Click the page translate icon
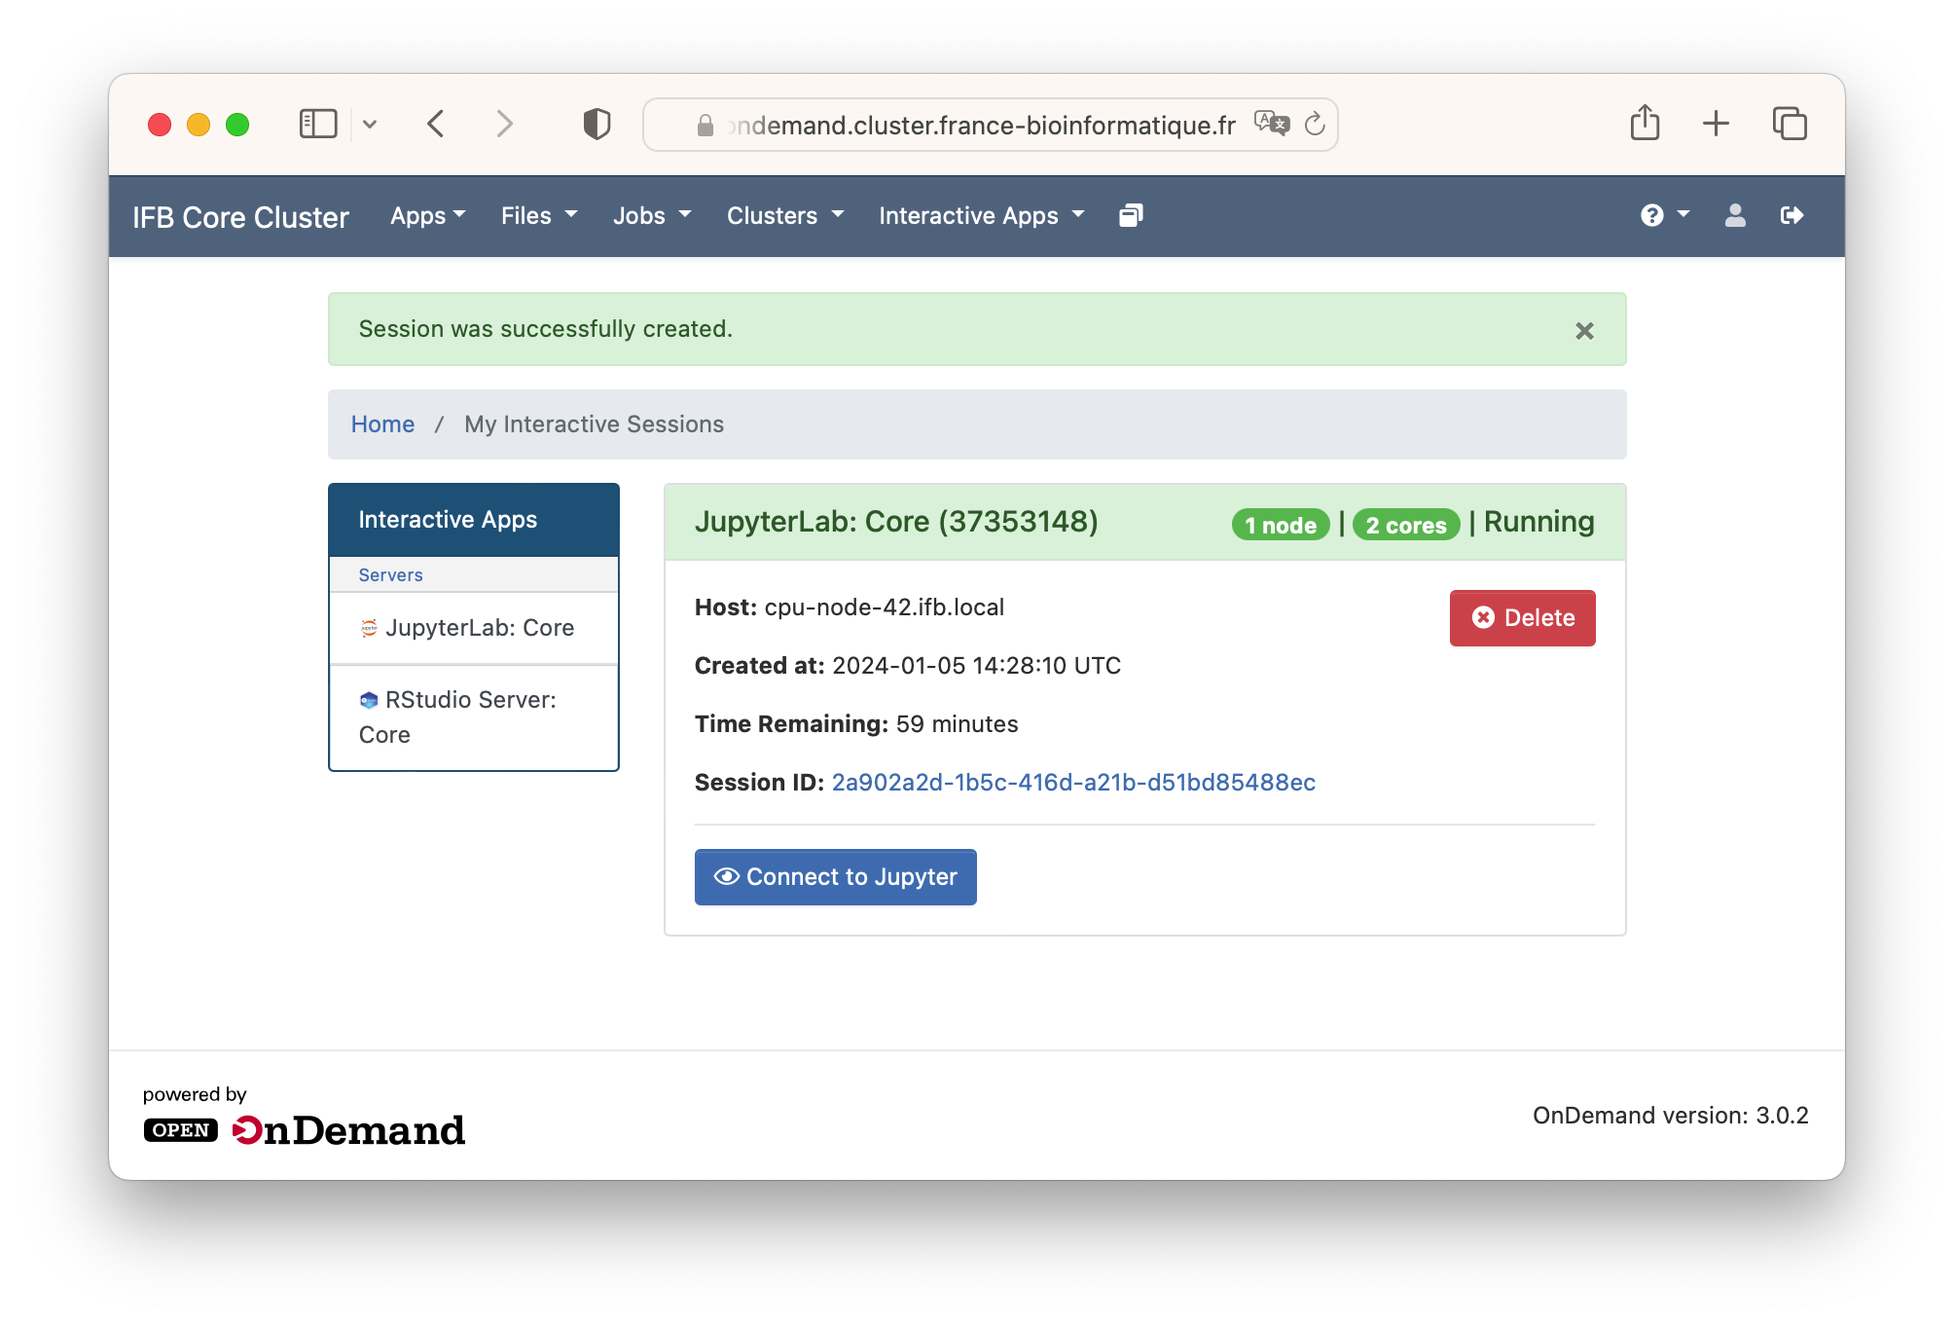1954x1324 pixels. (x=1271, y=124)
